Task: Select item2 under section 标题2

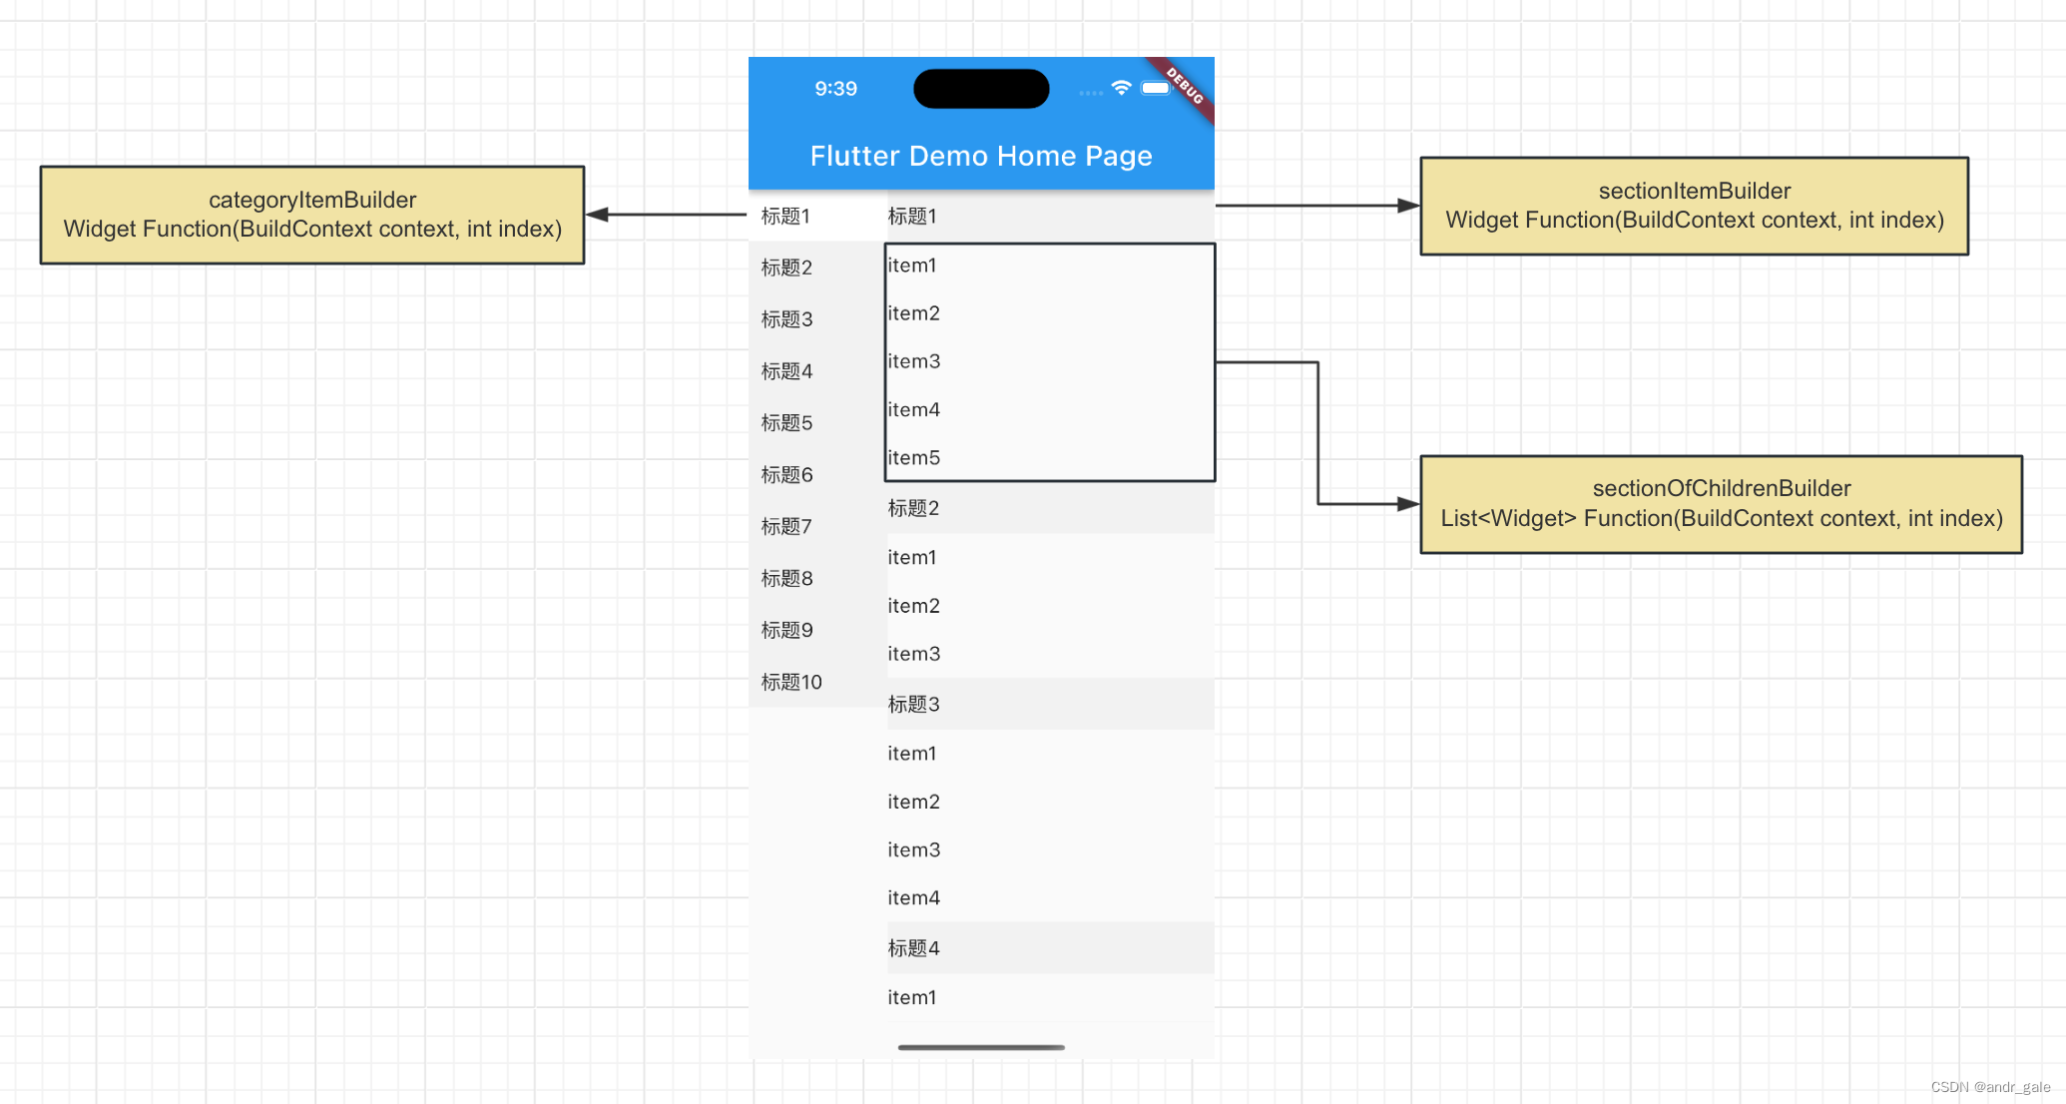Action: tap(914, 606)
